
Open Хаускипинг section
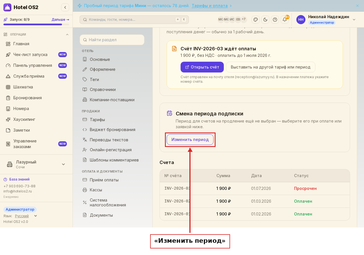(x=36, y=119)
